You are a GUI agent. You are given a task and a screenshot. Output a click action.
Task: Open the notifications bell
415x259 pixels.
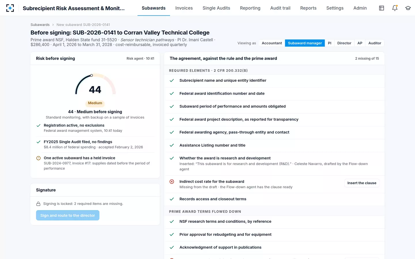(x=395, y=8)
